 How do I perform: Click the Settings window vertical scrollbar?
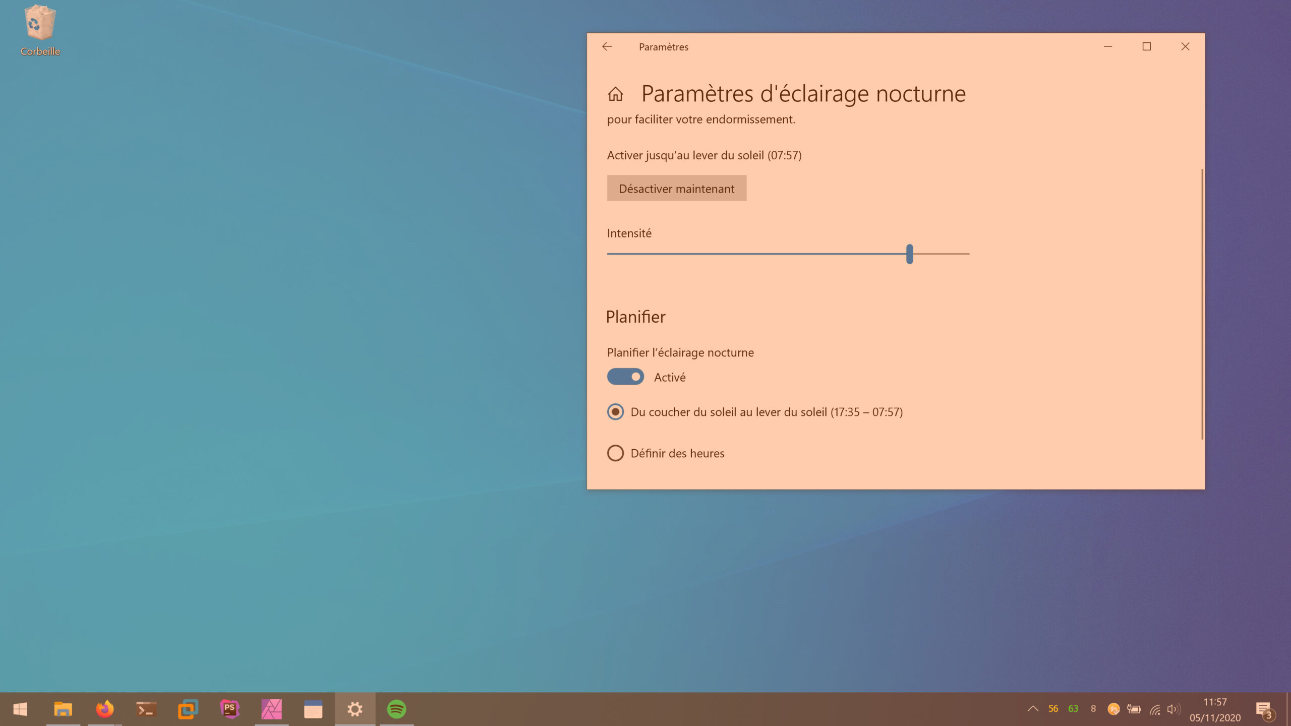click(1202, 304)
